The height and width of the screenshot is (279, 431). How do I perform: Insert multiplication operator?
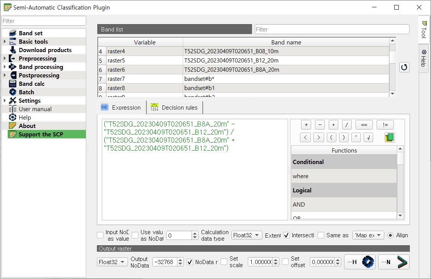[x=333, y=125]
